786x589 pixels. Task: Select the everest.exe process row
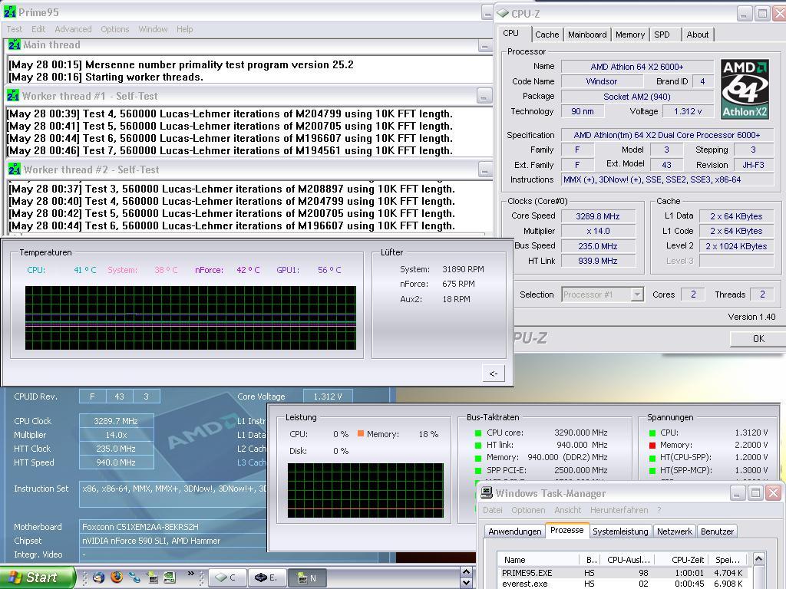[625, 584]
